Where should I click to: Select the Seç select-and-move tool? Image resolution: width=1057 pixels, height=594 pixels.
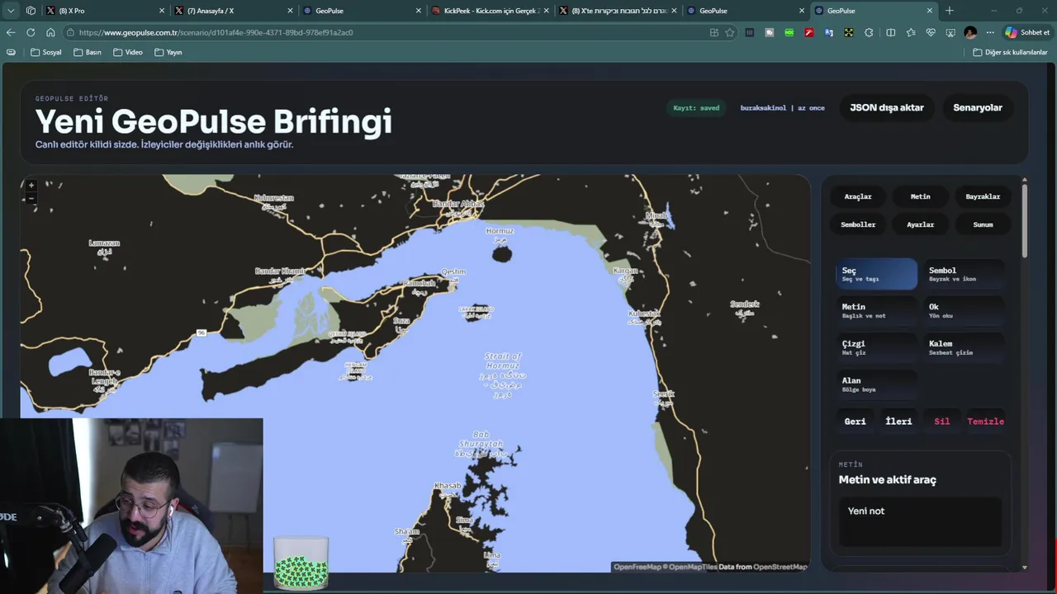[876, 274]
